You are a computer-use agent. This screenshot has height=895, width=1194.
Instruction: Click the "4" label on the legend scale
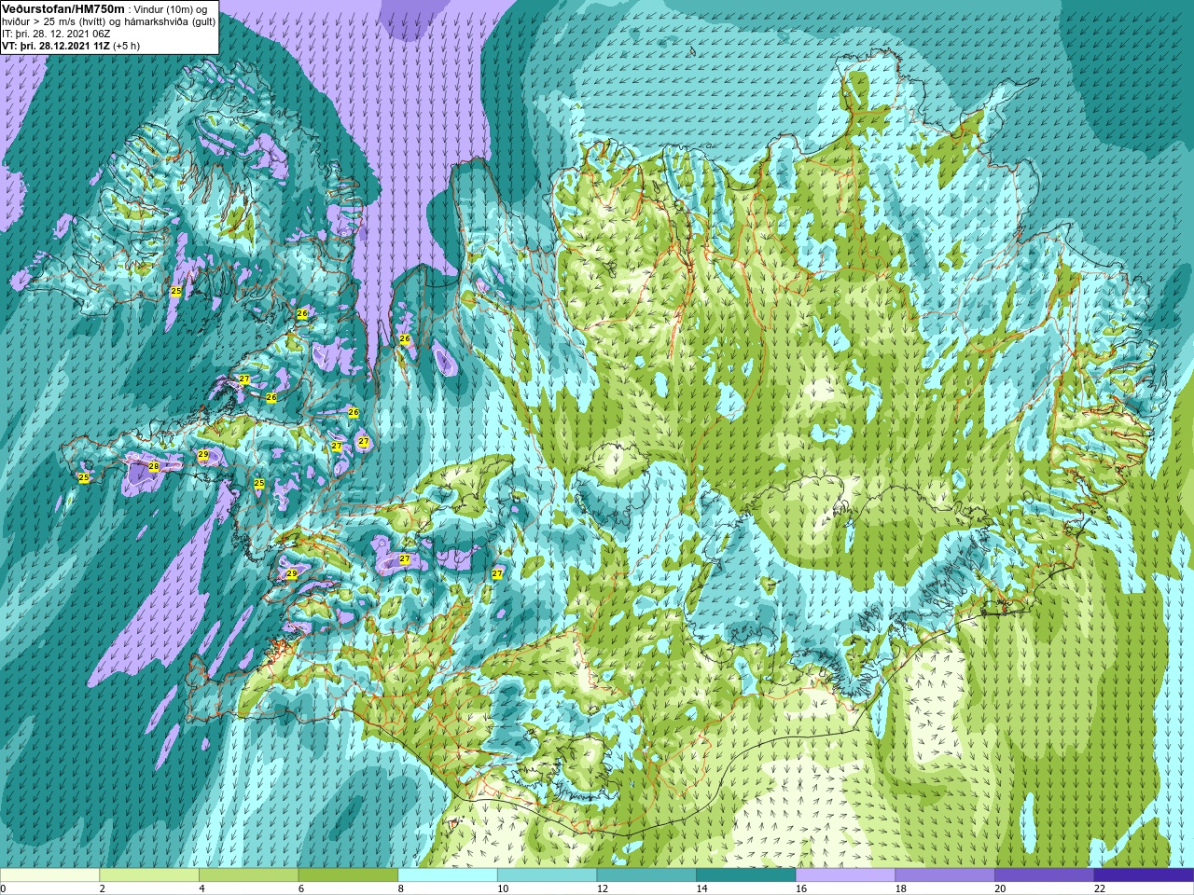click(x=202, y=888)
